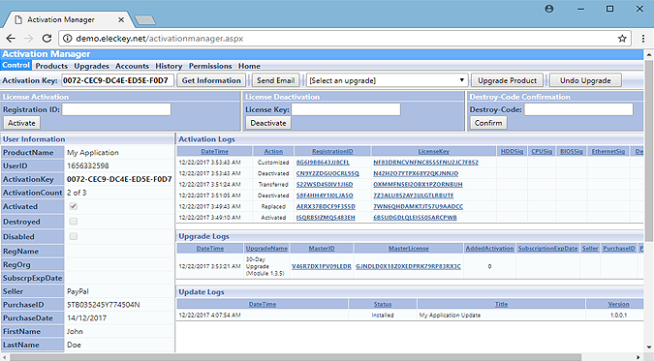The image size is (654, 361).
Task: Focus the Destroy-Code input field
Action: tap(578, 109)
